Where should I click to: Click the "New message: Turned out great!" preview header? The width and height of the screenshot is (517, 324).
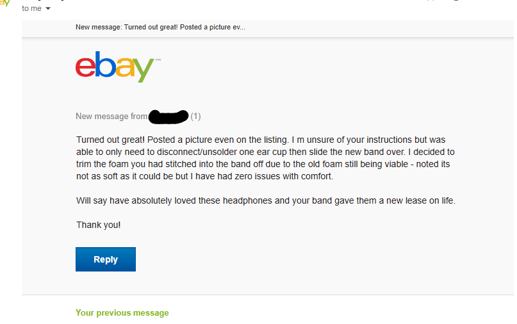160,27
